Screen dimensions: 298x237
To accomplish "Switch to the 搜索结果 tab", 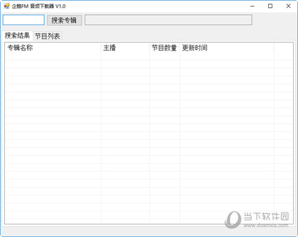I will tap(17, 36).
